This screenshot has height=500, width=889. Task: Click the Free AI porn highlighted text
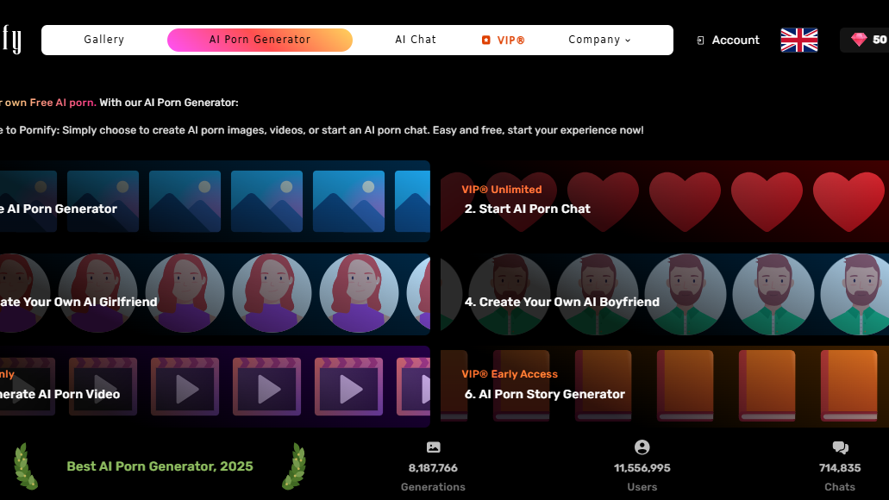coord(62,103)
